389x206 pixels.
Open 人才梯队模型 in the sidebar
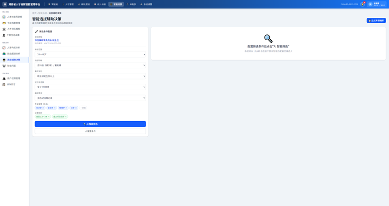click(x=15, y=29)
